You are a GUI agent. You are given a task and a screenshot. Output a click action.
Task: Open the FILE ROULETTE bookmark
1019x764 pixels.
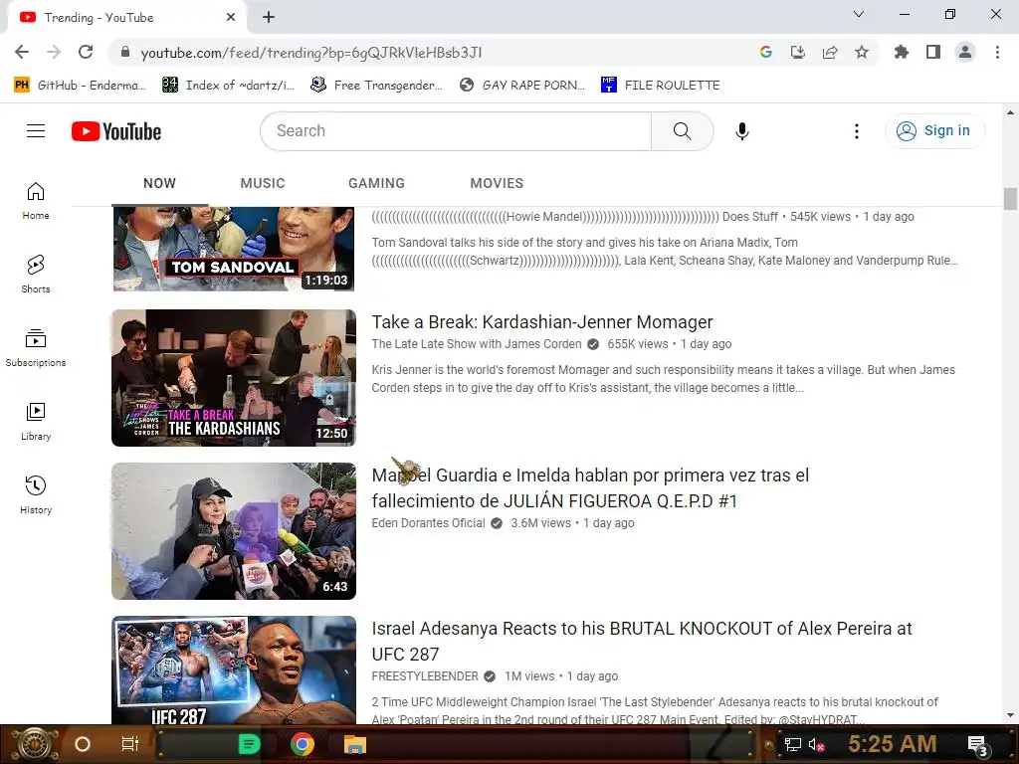(x=661, y=86)
